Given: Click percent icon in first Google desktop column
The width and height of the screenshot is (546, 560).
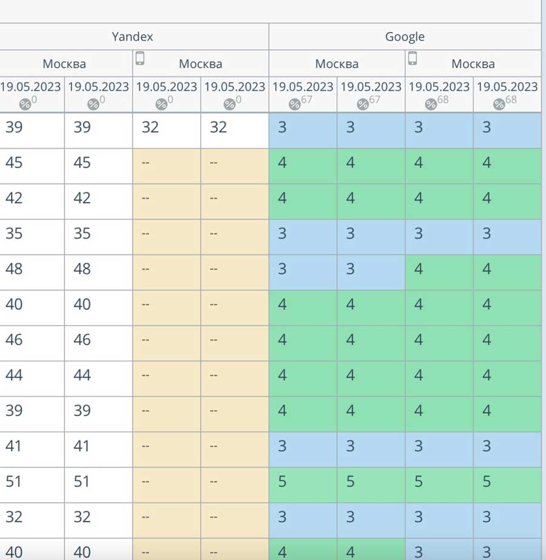Looking at the screenshot, I should (x=294, y=104).
